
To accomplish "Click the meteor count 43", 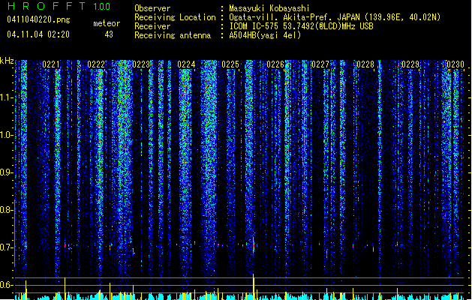I will (x=109, y=34).
